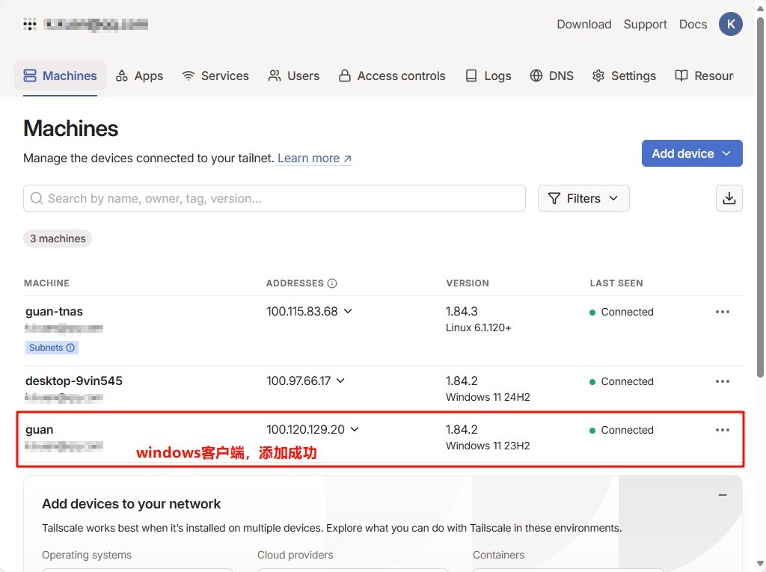Image resolution: width=766 pixels, height=572 pixels.
Task: Click the export machines download icon
Action: tap(729, 198)
